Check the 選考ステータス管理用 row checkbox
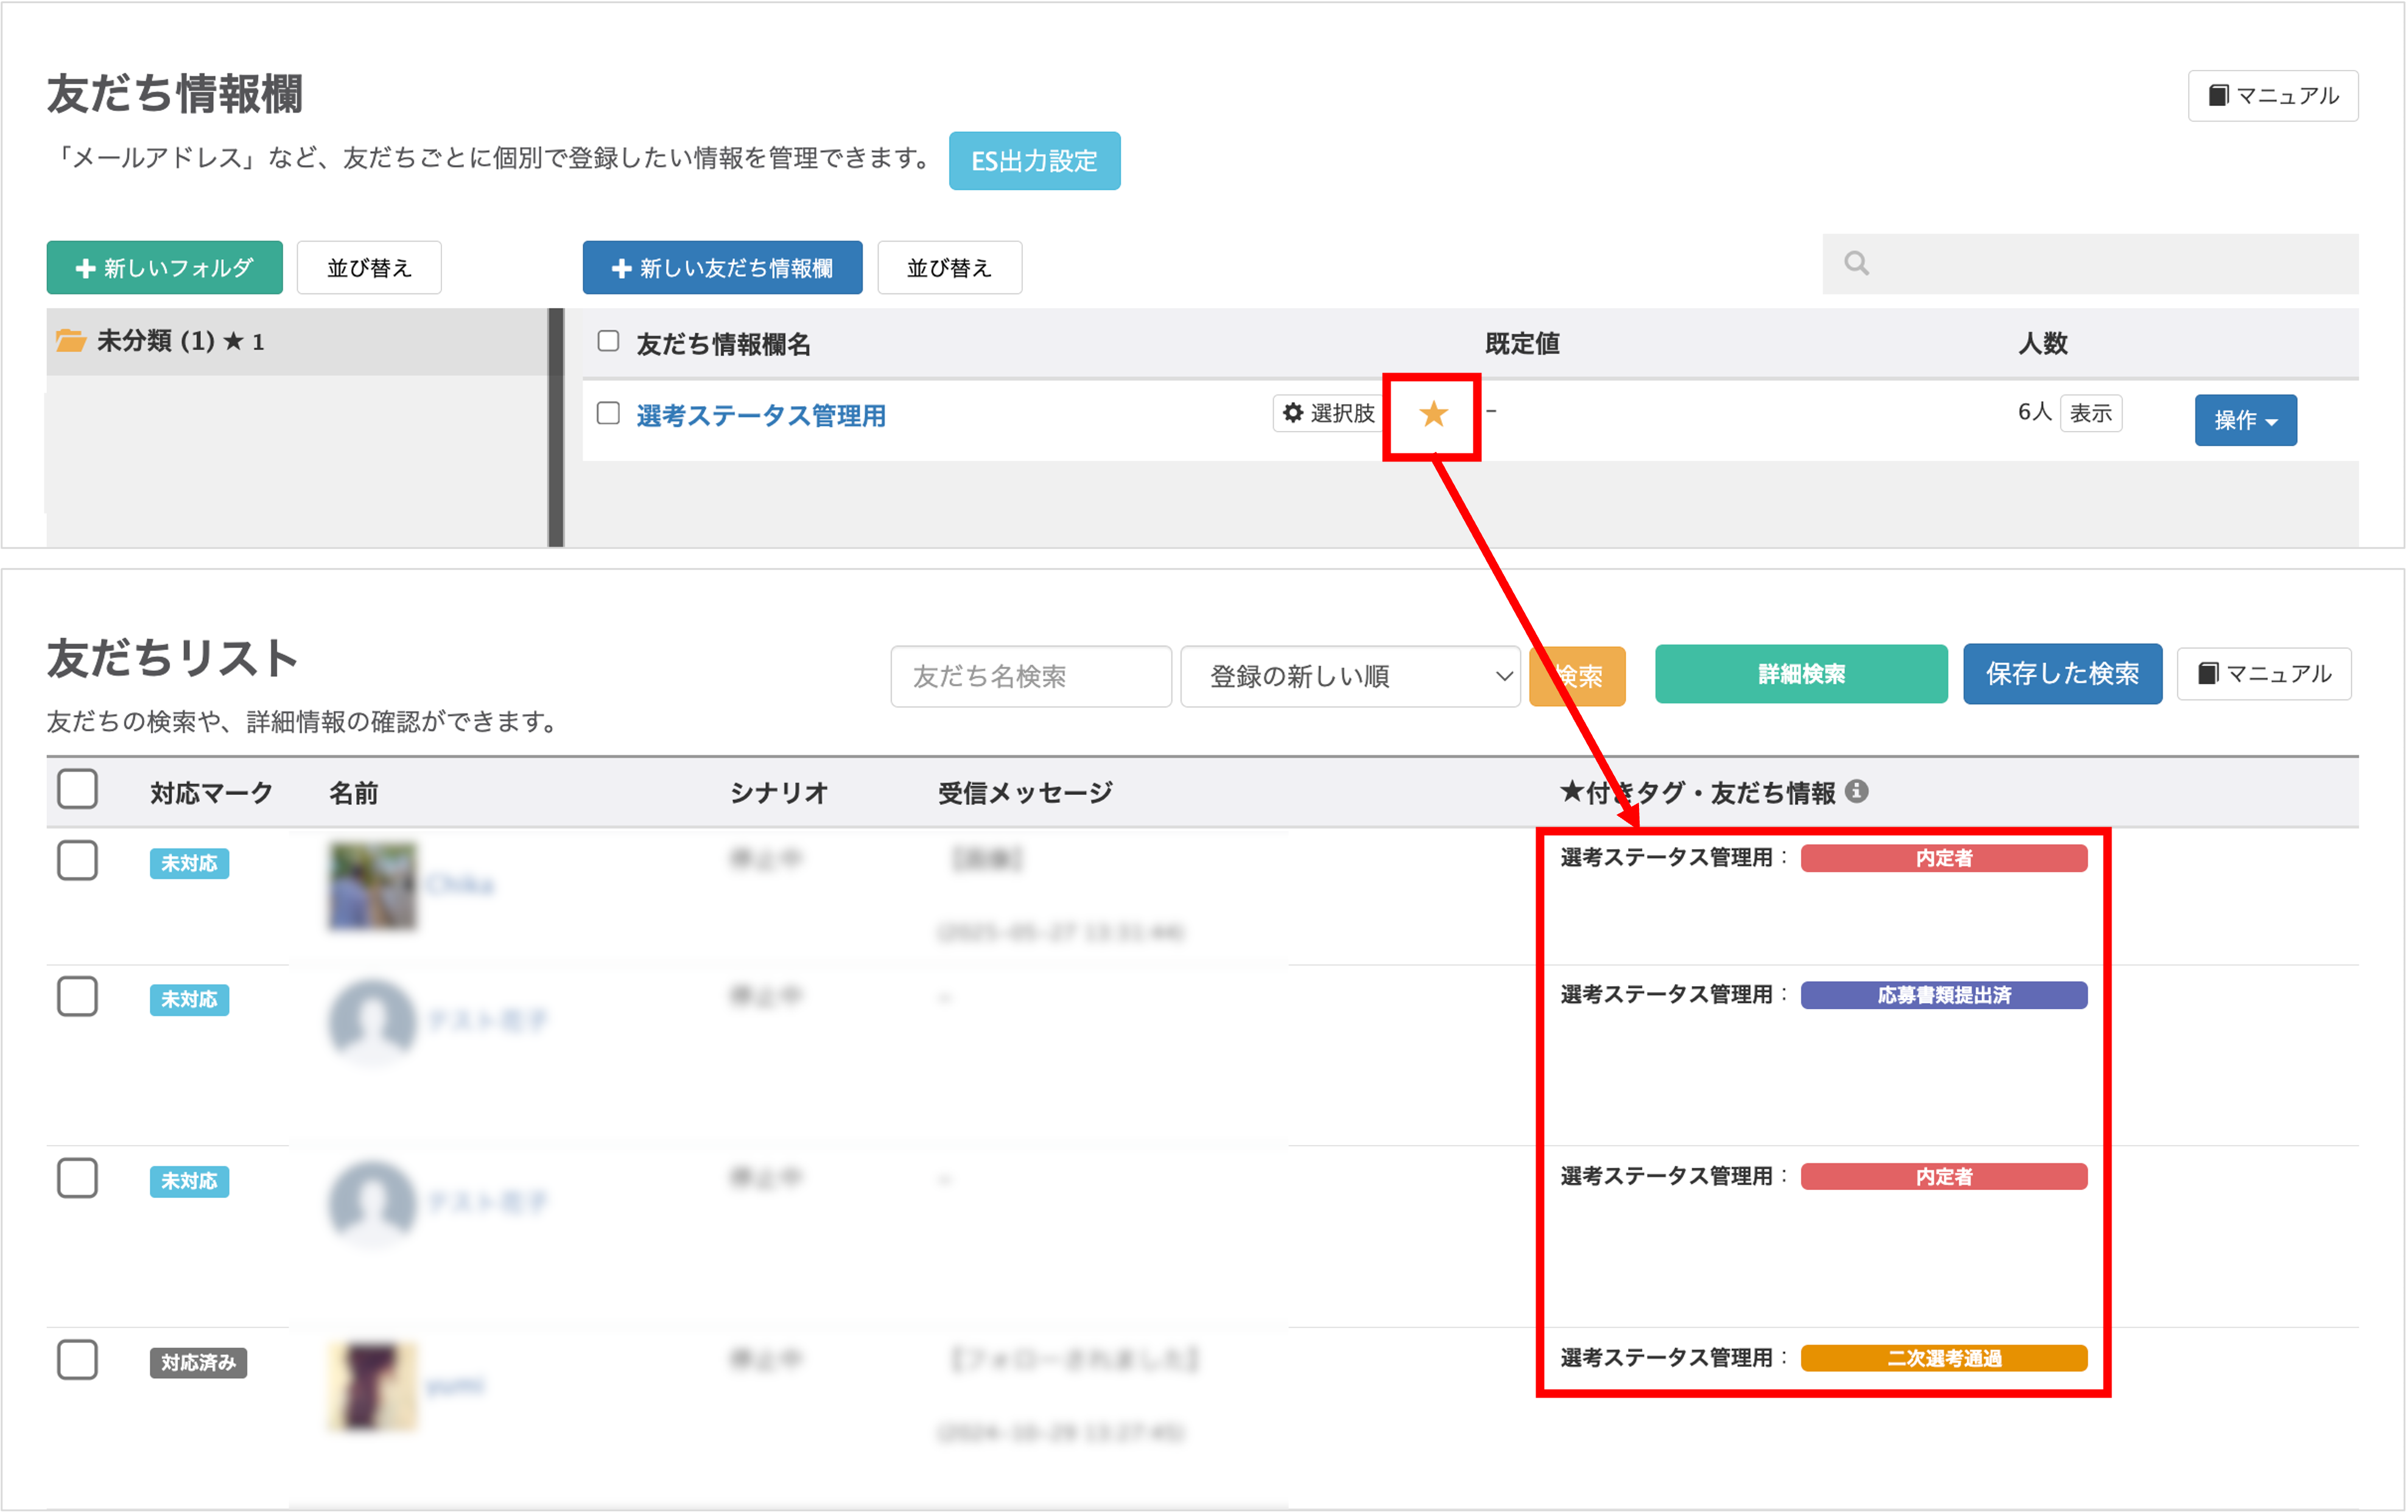Screen dimensions: 2408x1512 click(x=608, y=414)
